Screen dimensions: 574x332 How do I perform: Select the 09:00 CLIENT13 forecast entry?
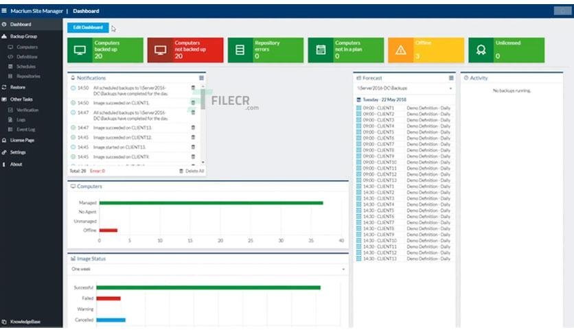point(403,180)
